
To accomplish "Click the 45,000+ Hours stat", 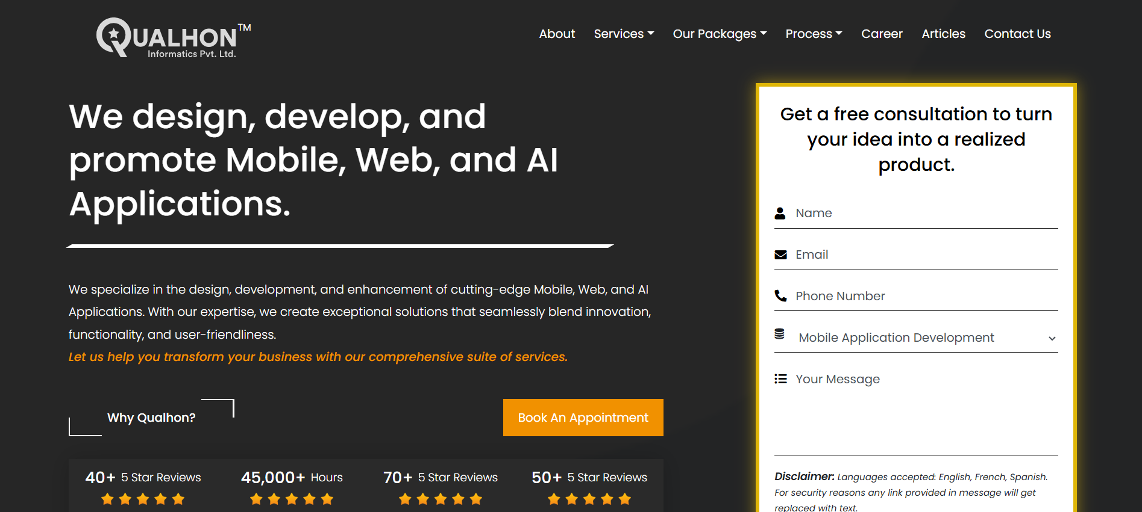I will click(292, 477).
